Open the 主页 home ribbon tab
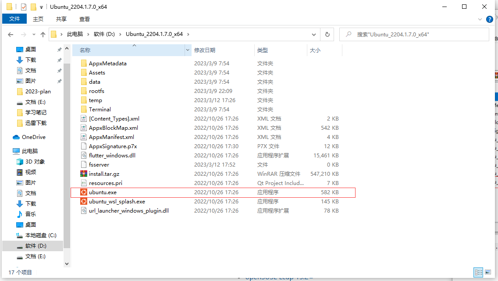Viewport: 498px width, 281px height. (38, 19)
